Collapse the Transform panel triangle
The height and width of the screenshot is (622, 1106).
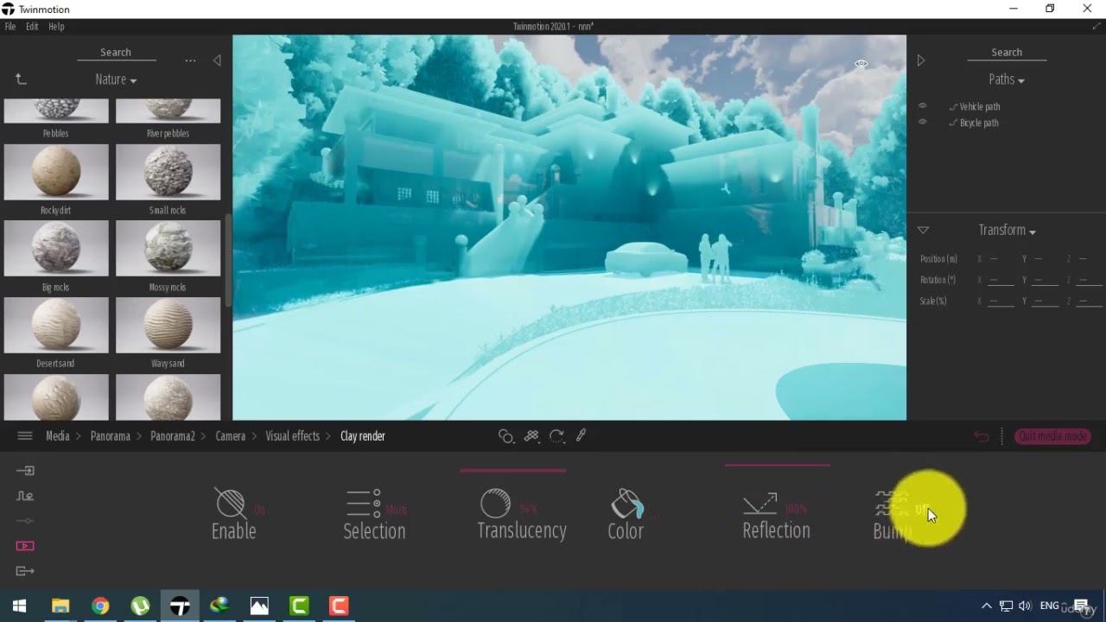click(923, 230)
